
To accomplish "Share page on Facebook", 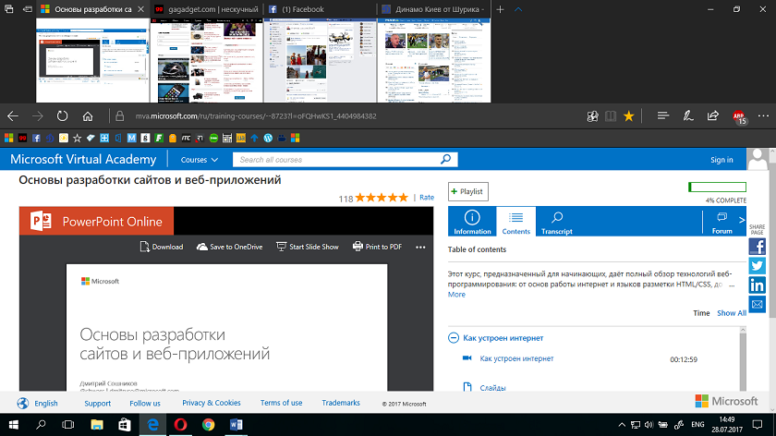I will (757, 247).
